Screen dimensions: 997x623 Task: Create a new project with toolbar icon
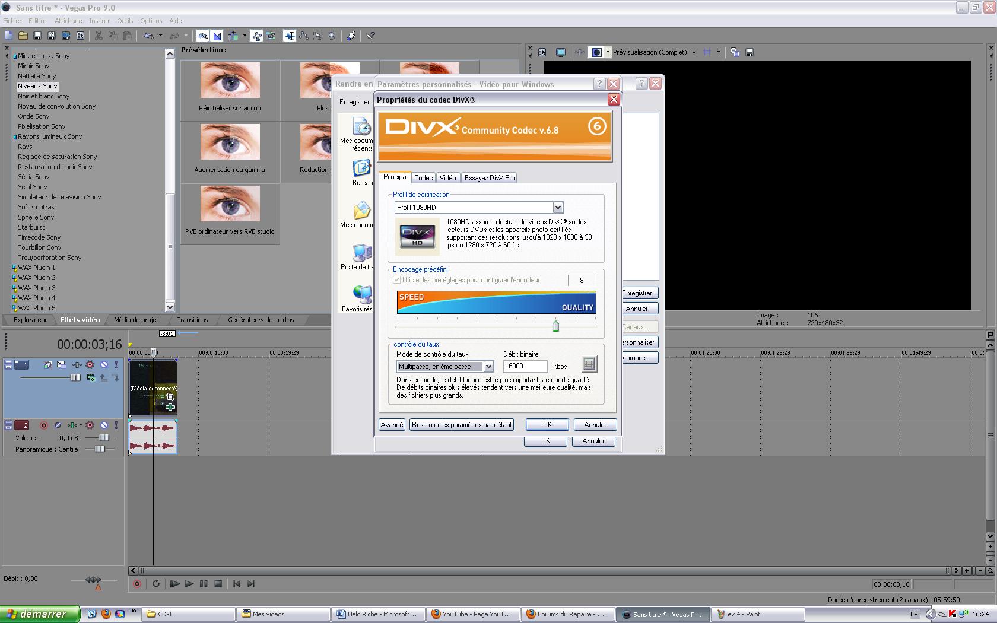tap(8, 36)
